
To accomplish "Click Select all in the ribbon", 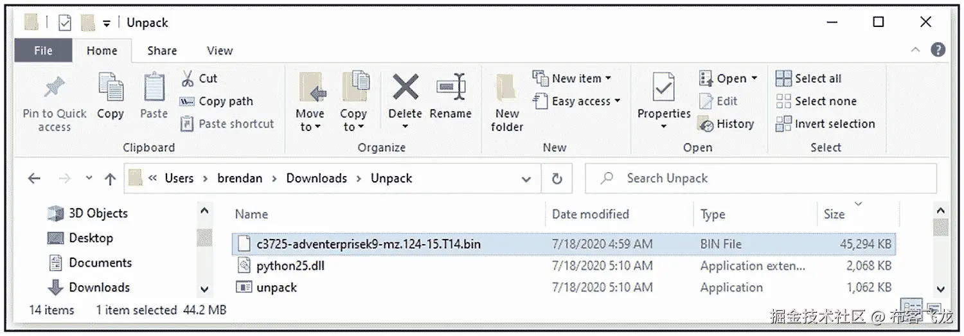I will 808,78.
